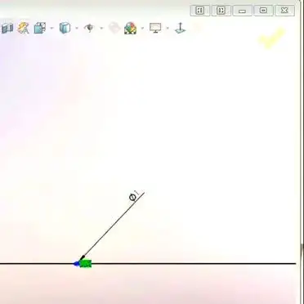Screen dimensions: 304x304
Task: Click the greyed Edit Appearance icon
Action: coord(114,28)
